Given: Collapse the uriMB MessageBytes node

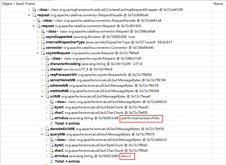Looking at the screenshot, I should click(42, 96).
